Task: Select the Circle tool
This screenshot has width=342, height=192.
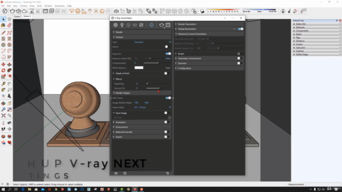Action: [x=3, y=45]
